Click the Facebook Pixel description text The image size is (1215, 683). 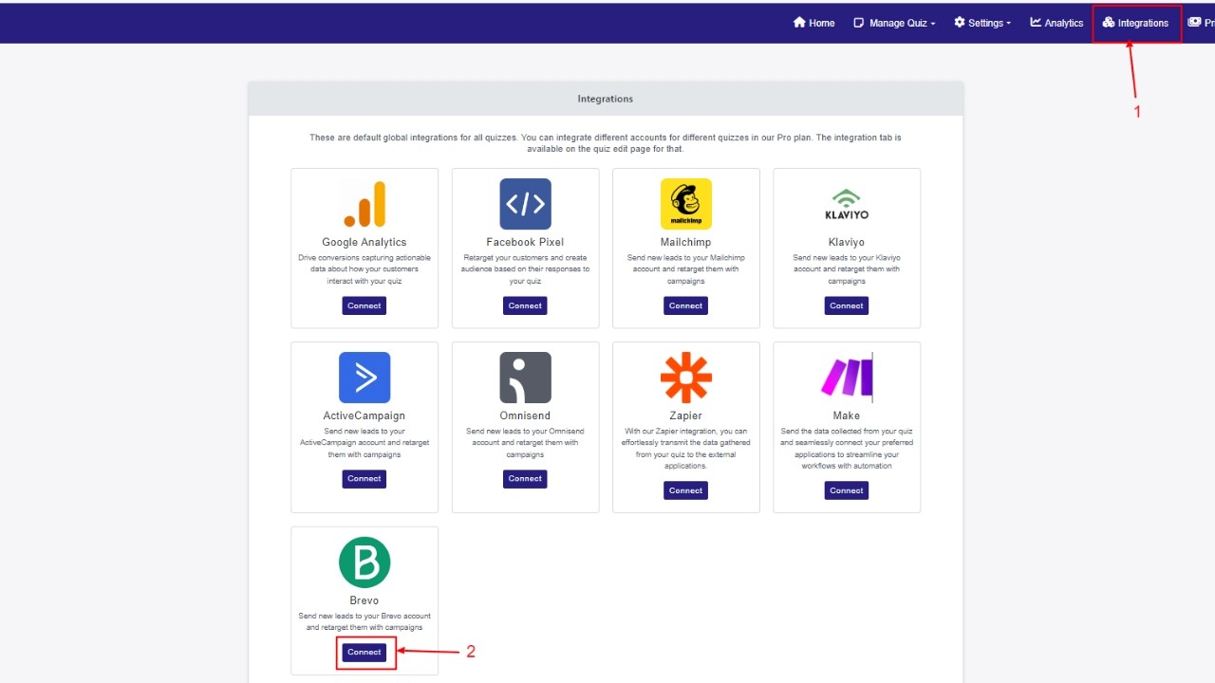pyautogui.click(x=525, y=269)
